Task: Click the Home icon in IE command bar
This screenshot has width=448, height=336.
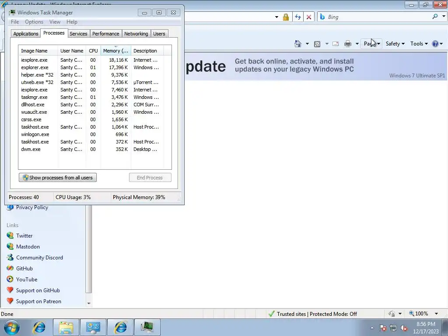Action: pos(297,44)
